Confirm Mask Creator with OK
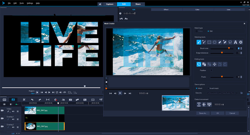The image size is (250, 135). [x=217, y=113]
